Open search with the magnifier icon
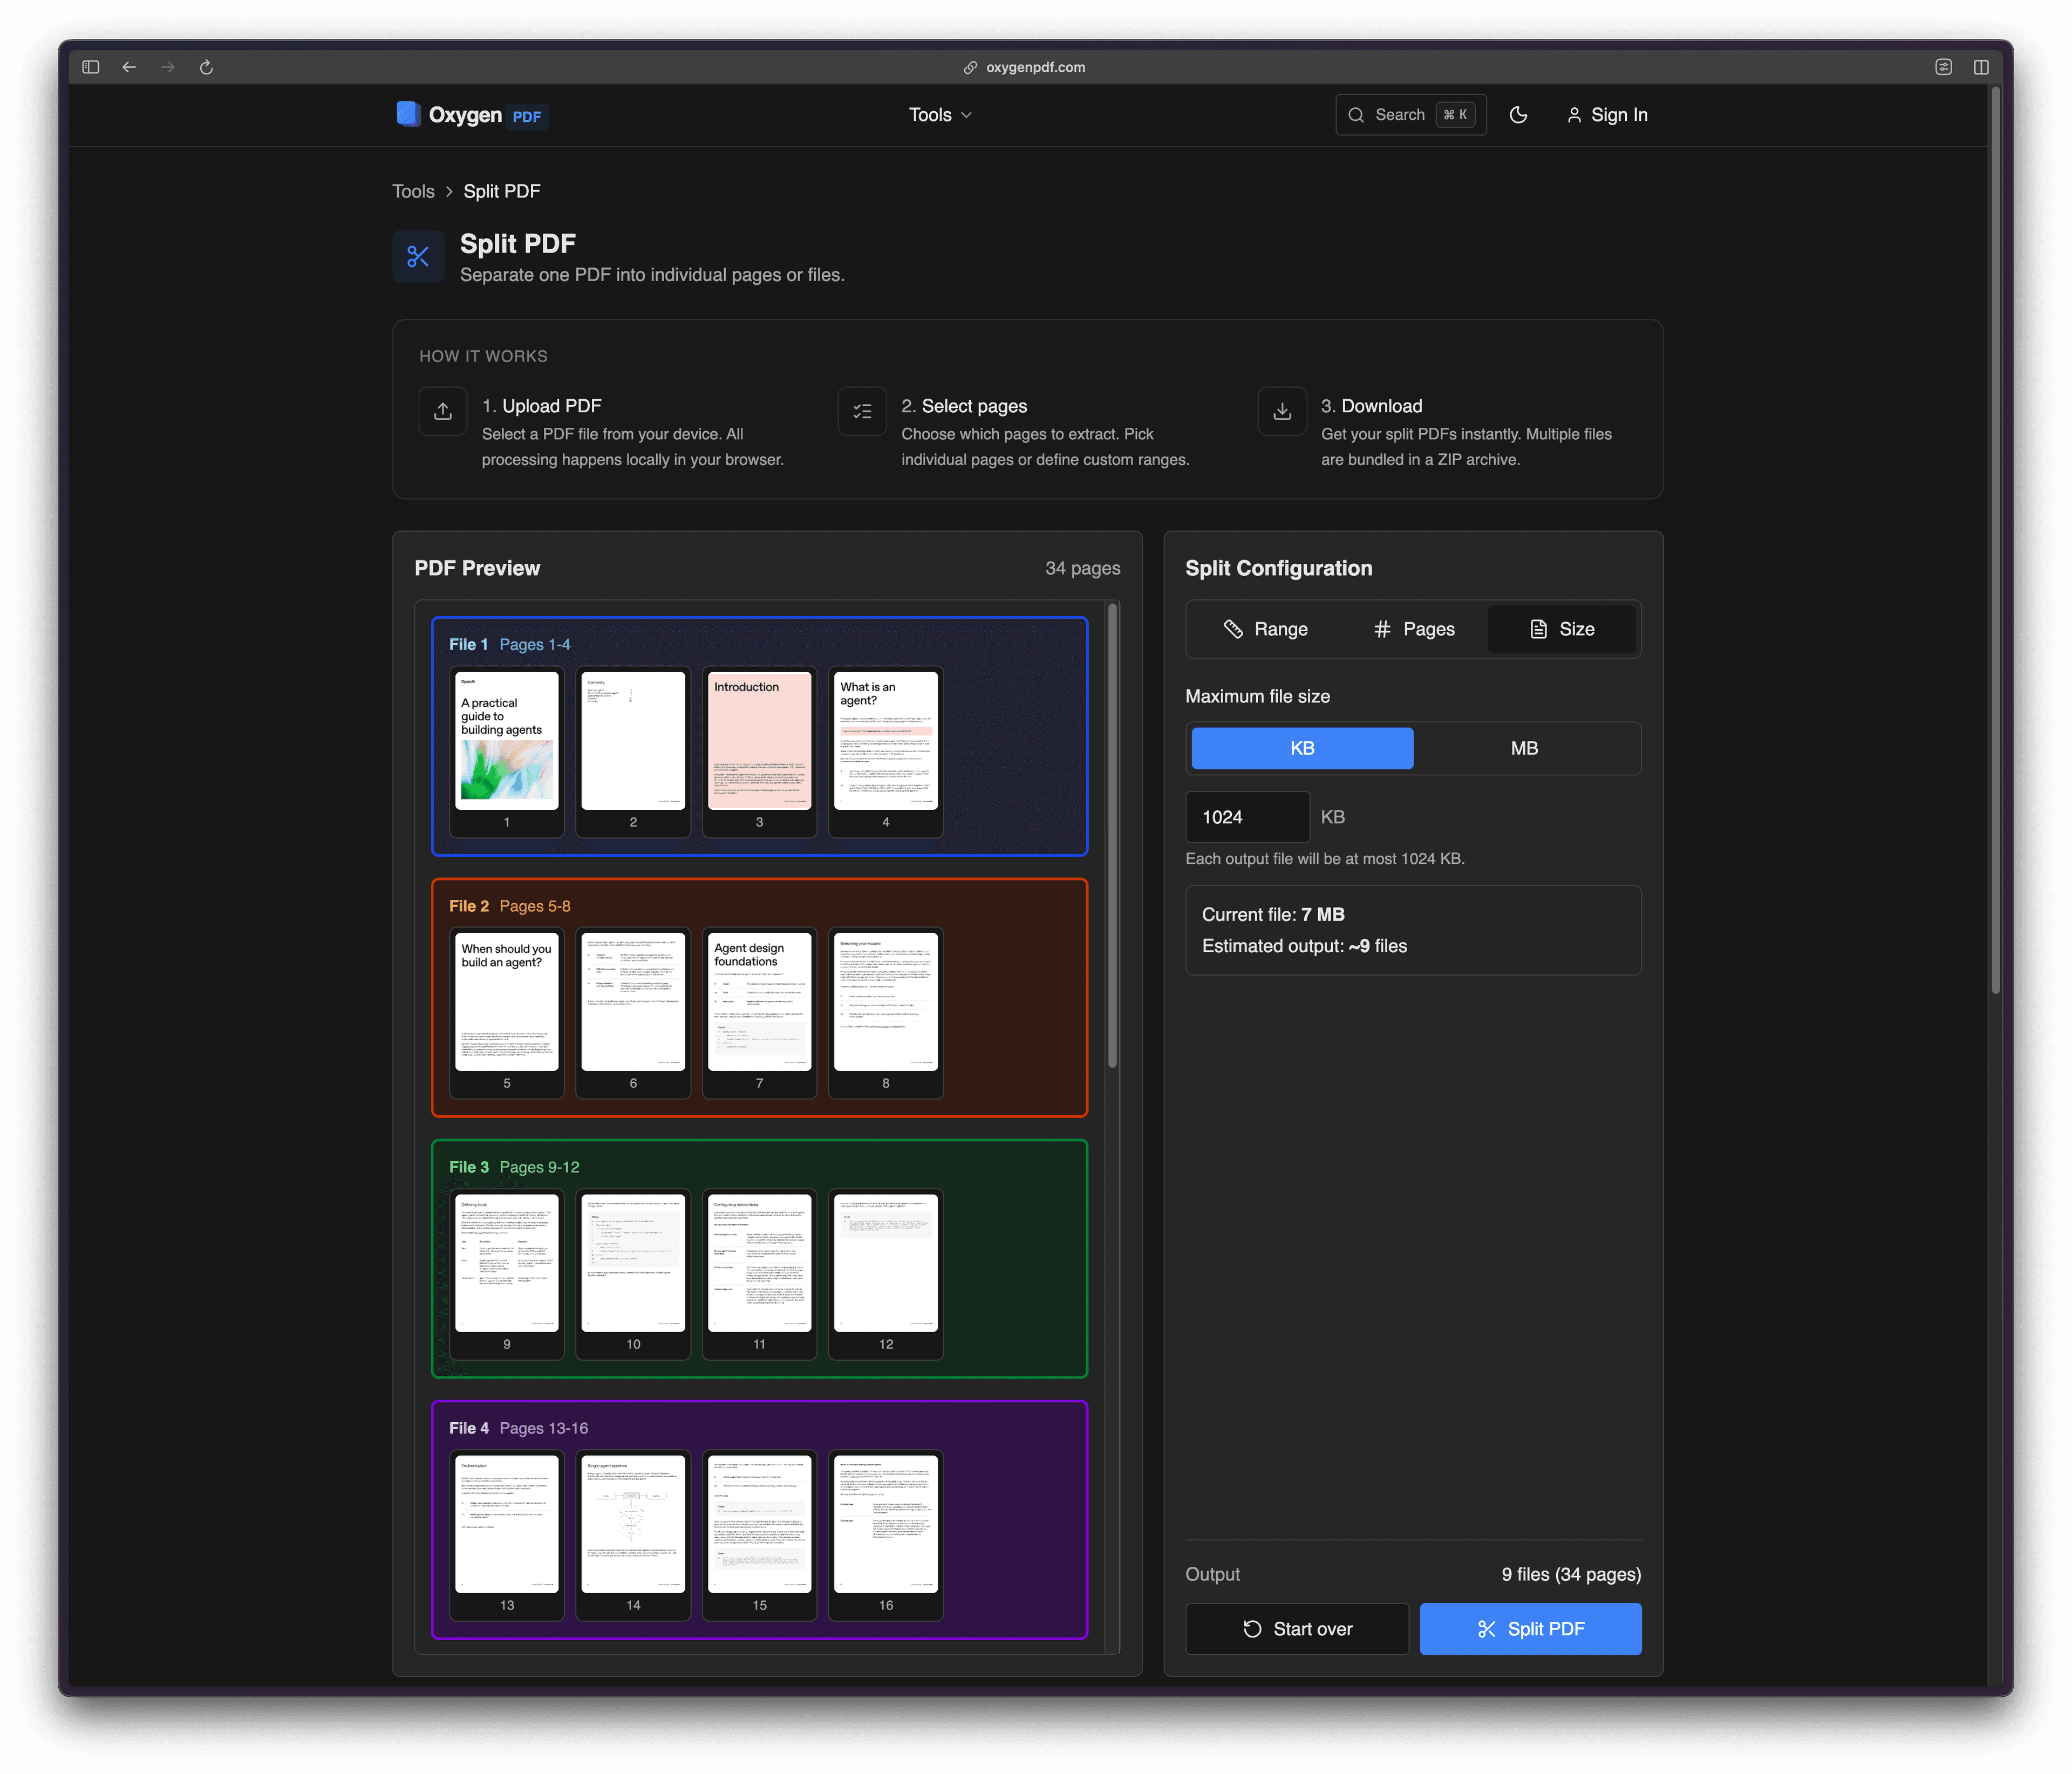Viewport: 2072px width, 1774px height. (1357, 115)
